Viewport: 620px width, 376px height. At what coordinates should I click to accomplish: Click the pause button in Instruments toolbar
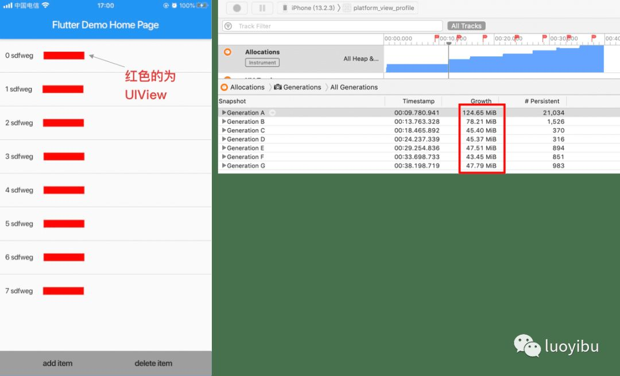pyautogui.click(x=262, y=8)
